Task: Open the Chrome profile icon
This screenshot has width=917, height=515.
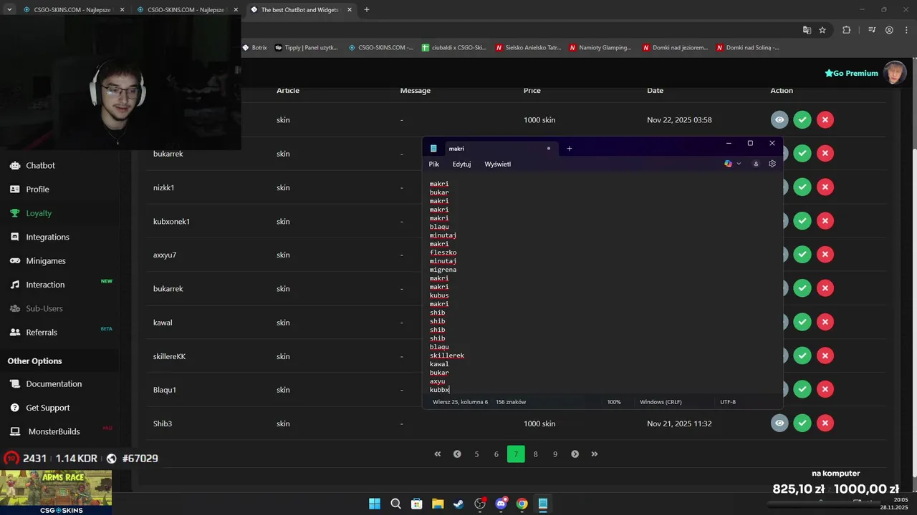Action: pyautogui.click(x=889, y=30)
